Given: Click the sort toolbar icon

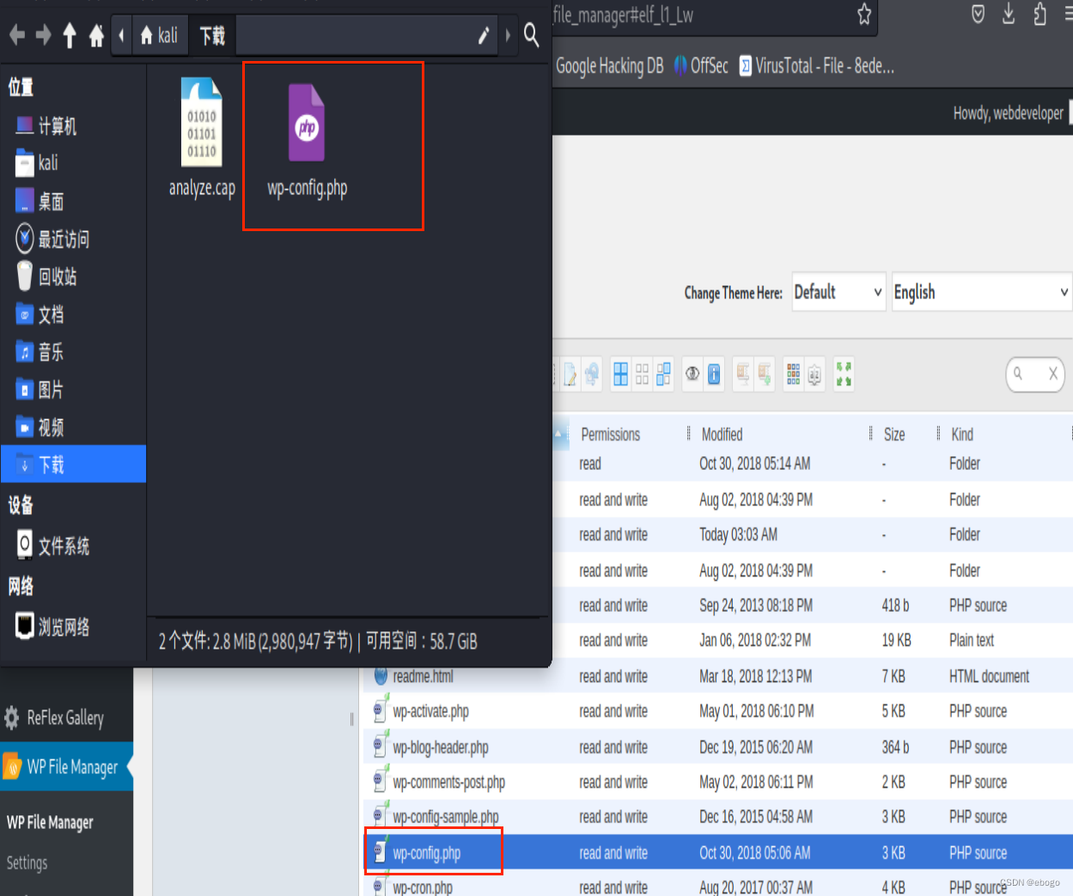Looking at the screenshot, I should pos(814,374).
